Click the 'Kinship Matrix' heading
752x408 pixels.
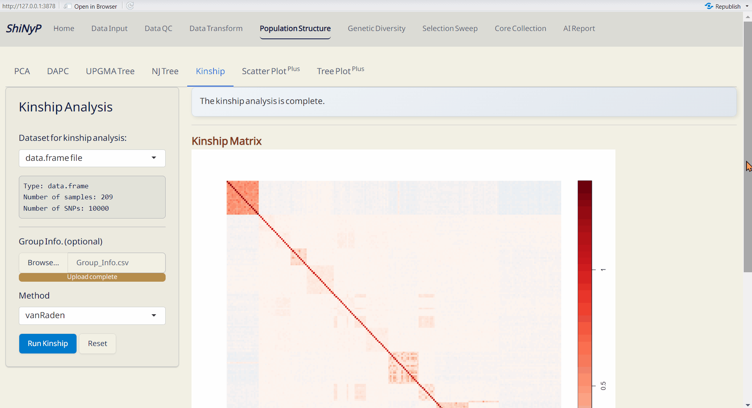(226, 141)
